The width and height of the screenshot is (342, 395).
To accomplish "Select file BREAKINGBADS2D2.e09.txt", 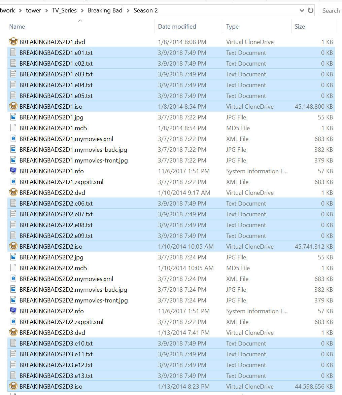I will point(171,236).
